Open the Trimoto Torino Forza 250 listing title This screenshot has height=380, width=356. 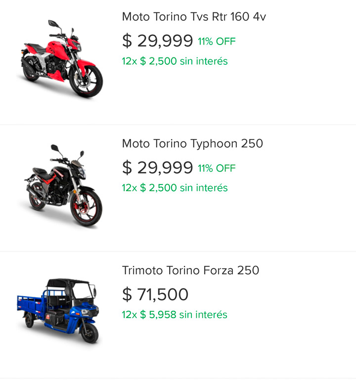190,270
